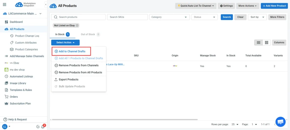
Task: Collapse the sidebar with the arrow button
Action: (46, 5)
